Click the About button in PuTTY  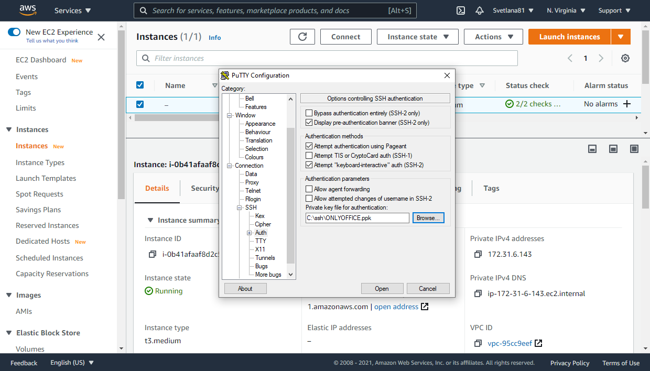tap(245, 288)
